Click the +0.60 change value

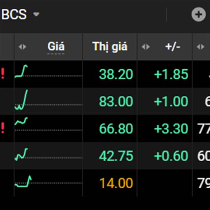[171, 156]
